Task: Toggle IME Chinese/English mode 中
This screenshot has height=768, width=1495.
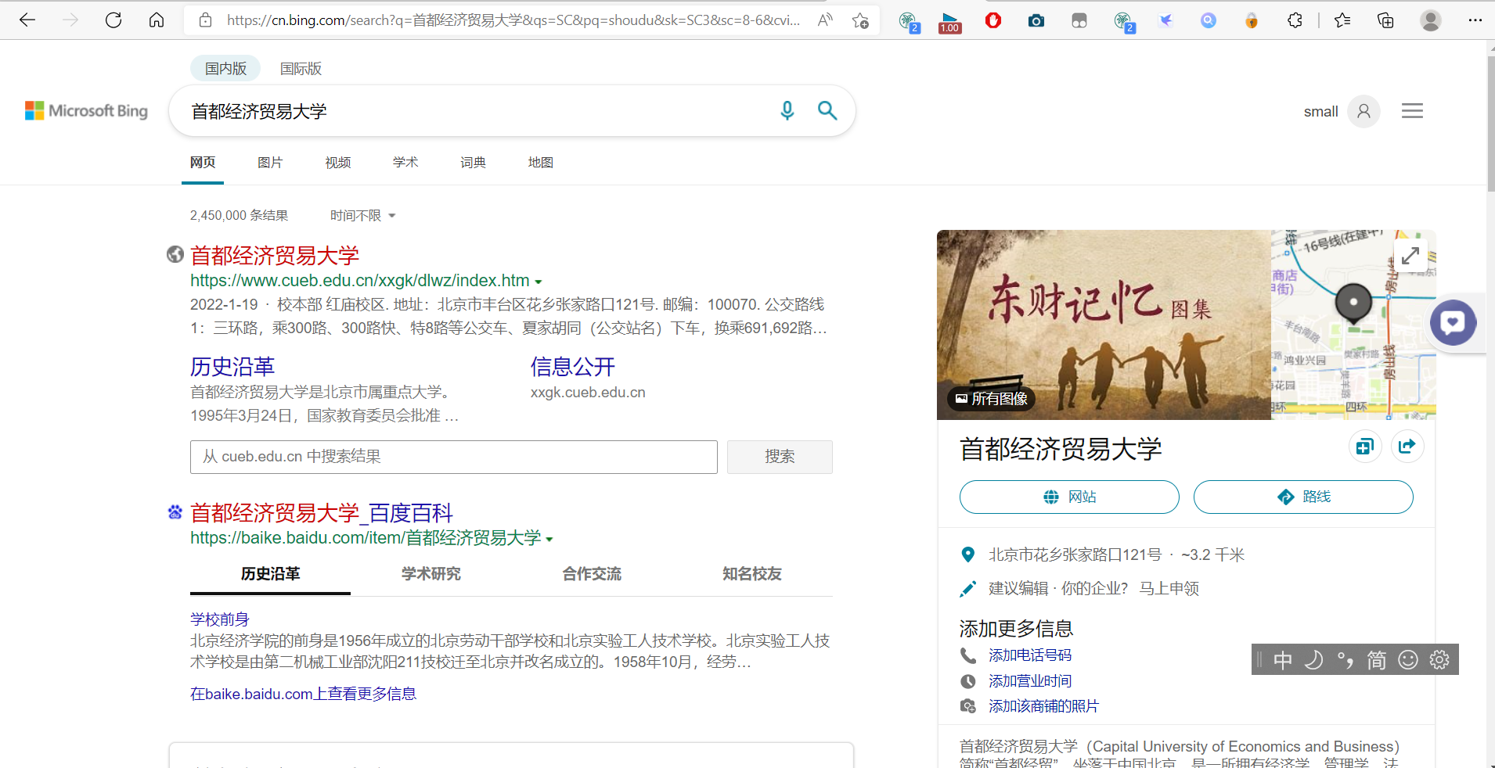Action: (x=1283, y=660)
